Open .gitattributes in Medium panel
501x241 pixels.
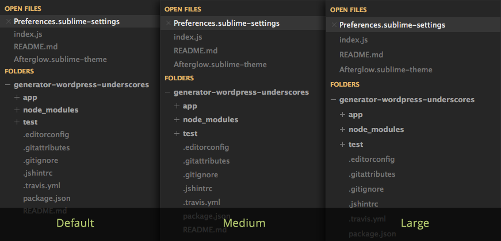coord(206,161)
